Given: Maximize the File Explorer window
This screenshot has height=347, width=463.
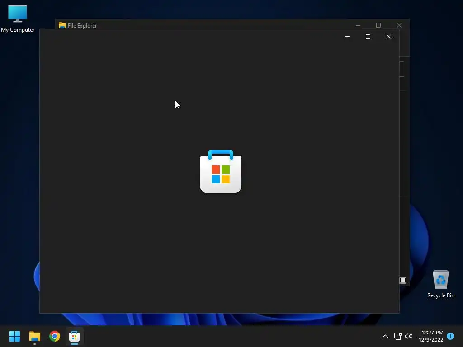Looking at the screenshot, I should (378, 25).
